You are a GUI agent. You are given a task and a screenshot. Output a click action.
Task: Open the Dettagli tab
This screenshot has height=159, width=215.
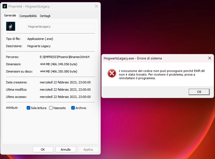(45, 16)
